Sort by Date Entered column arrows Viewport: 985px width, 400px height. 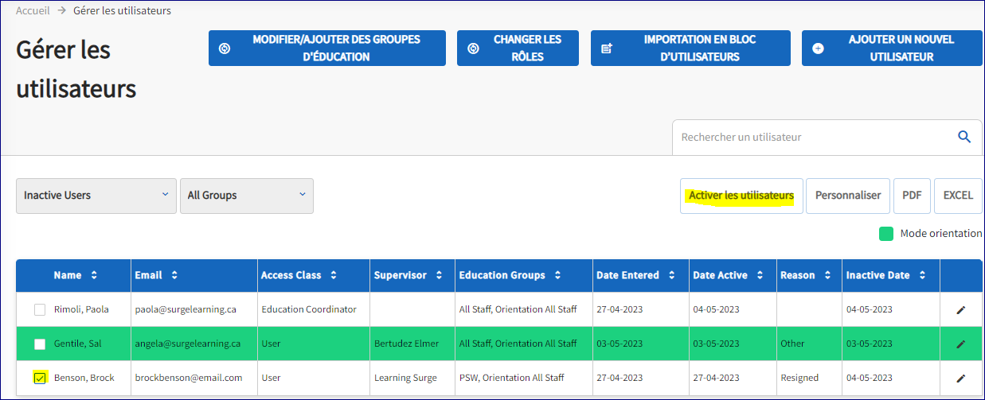click(671, 275)
